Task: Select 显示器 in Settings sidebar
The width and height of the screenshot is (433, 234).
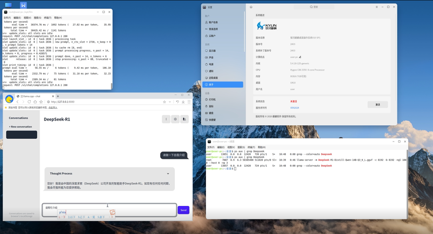Action: [223, 51]
